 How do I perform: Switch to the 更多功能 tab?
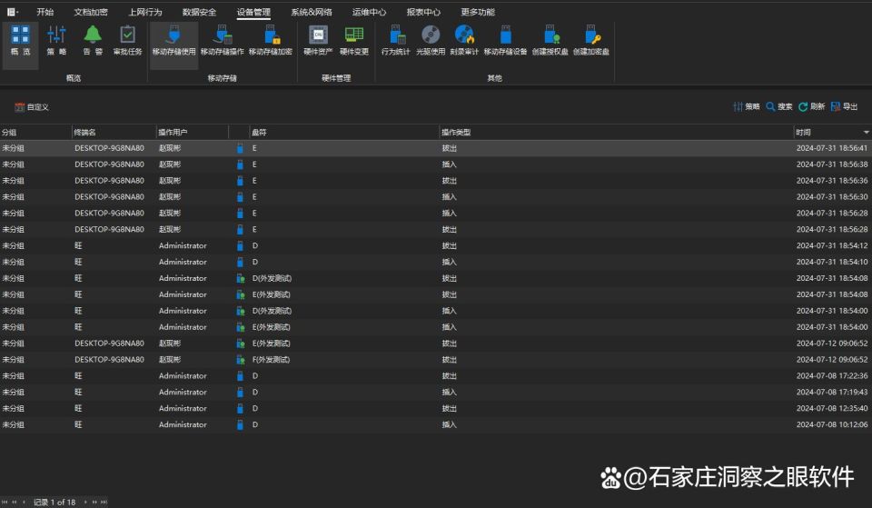click(478, 12)
